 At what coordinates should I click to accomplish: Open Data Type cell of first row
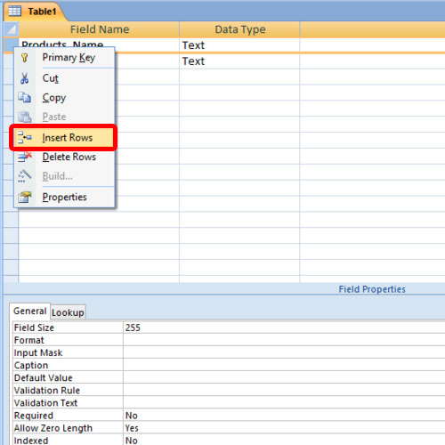pos(239,45)
